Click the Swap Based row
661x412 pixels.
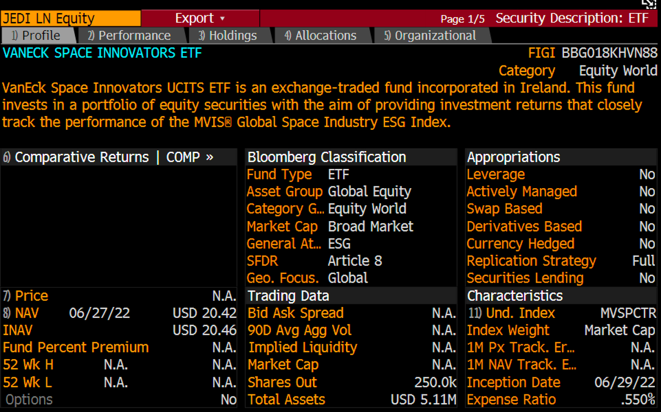tap(561, 209)
